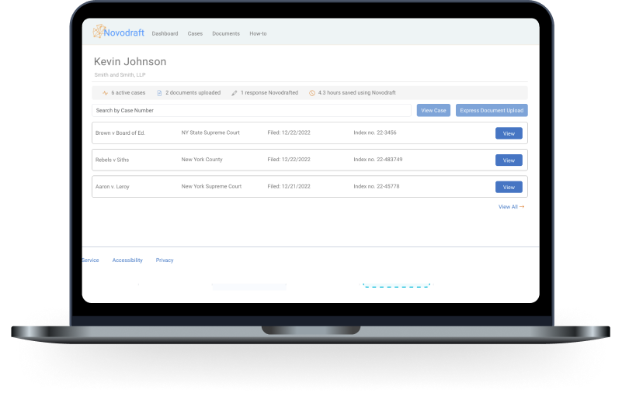
Task: Click 'New York County' text
Action: [x=202, y=160]
